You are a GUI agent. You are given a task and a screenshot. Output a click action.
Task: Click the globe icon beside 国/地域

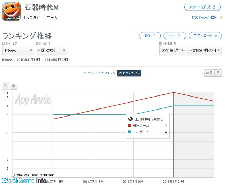tap(37, 44)
